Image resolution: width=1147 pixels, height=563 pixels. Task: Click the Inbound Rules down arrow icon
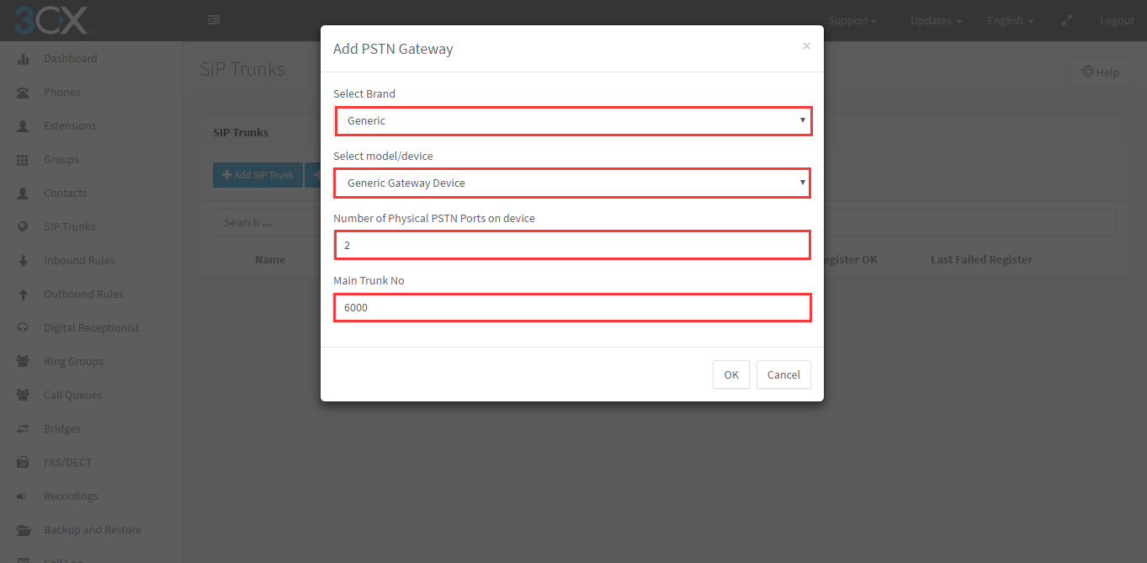point(24,261)
